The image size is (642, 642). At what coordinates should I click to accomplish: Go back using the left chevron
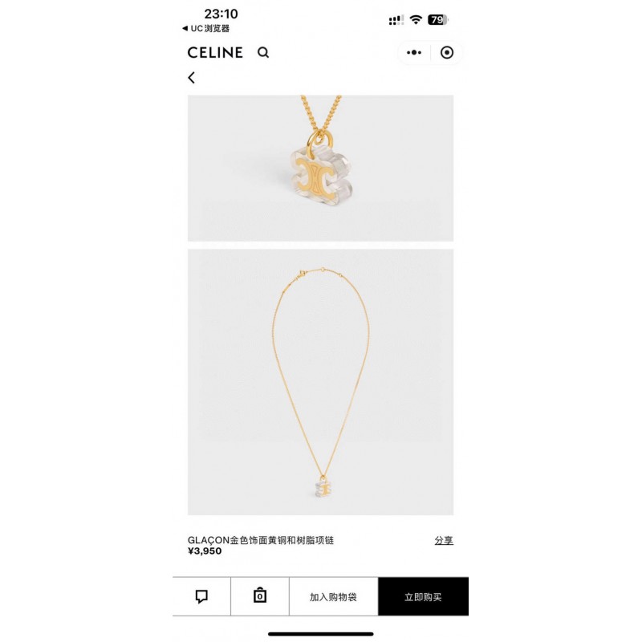click(x=191, y=78)
